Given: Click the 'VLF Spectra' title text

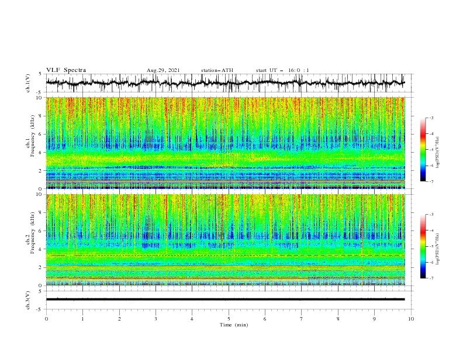Looking at the screenshot, I should tap(66, 70).
